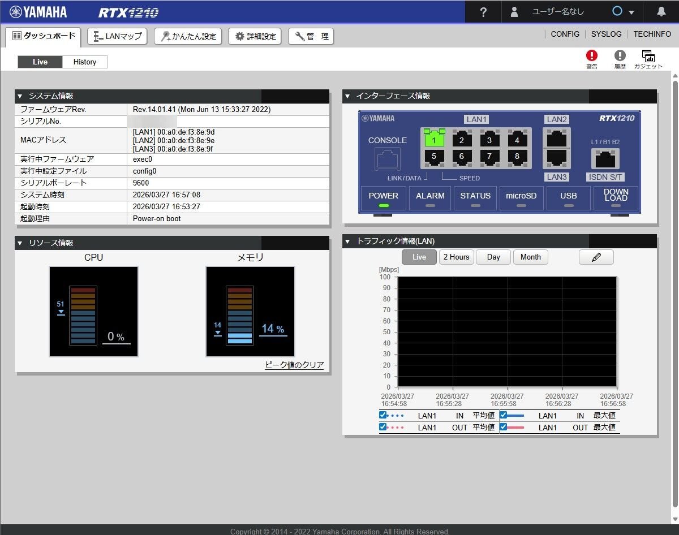Click the ユーザー名なし username text
679x535 pixels.
tap(558, 12)
